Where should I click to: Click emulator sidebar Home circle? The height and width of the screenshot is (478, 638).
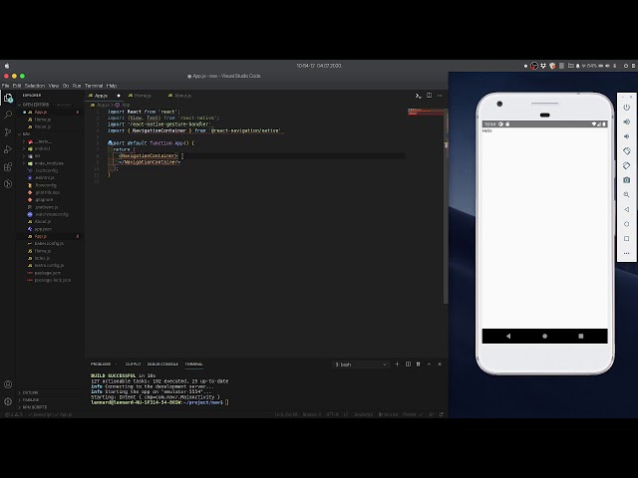click(x=627, y=224)
